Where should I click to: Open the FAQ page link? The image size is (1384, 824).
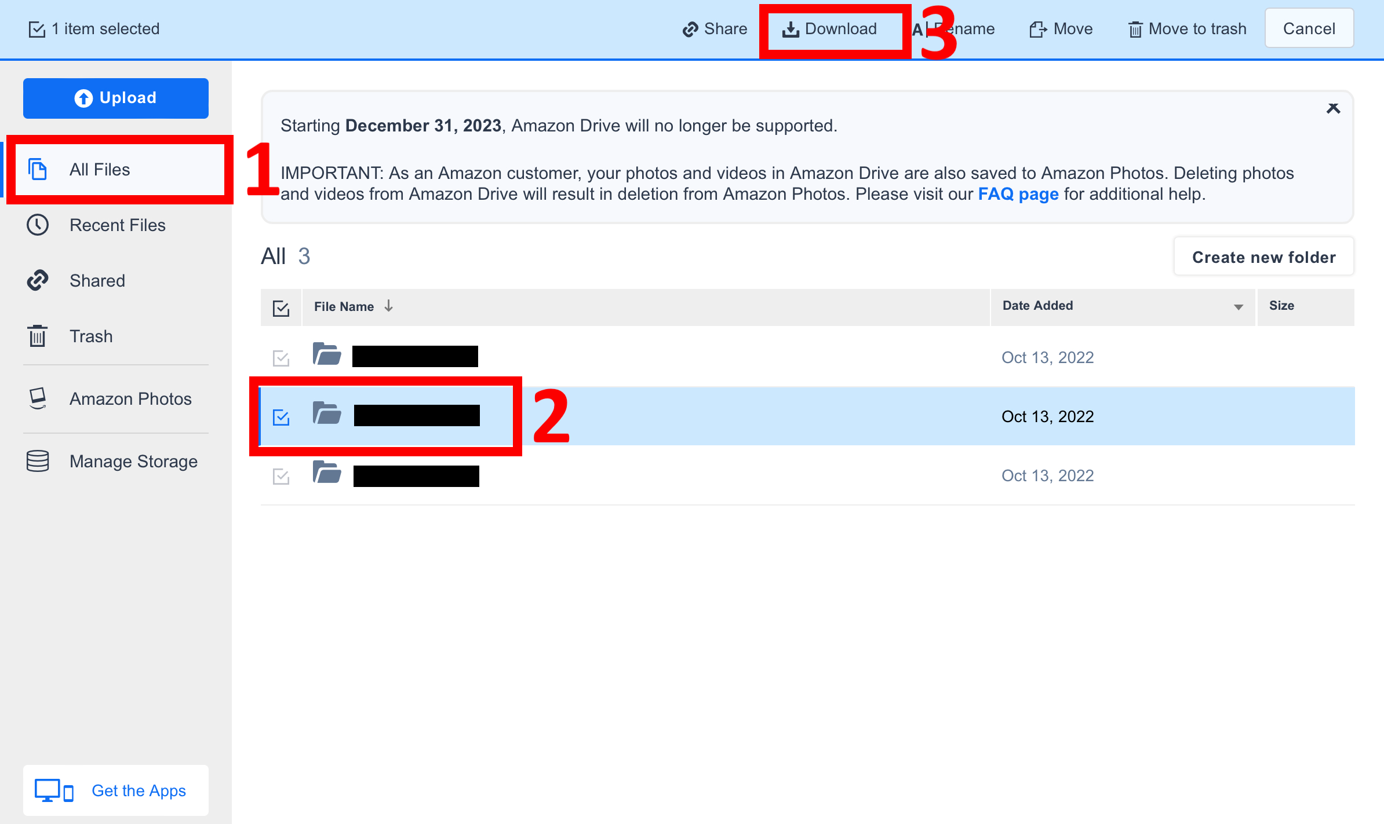pyautogui.click(x=1018, y=194)
